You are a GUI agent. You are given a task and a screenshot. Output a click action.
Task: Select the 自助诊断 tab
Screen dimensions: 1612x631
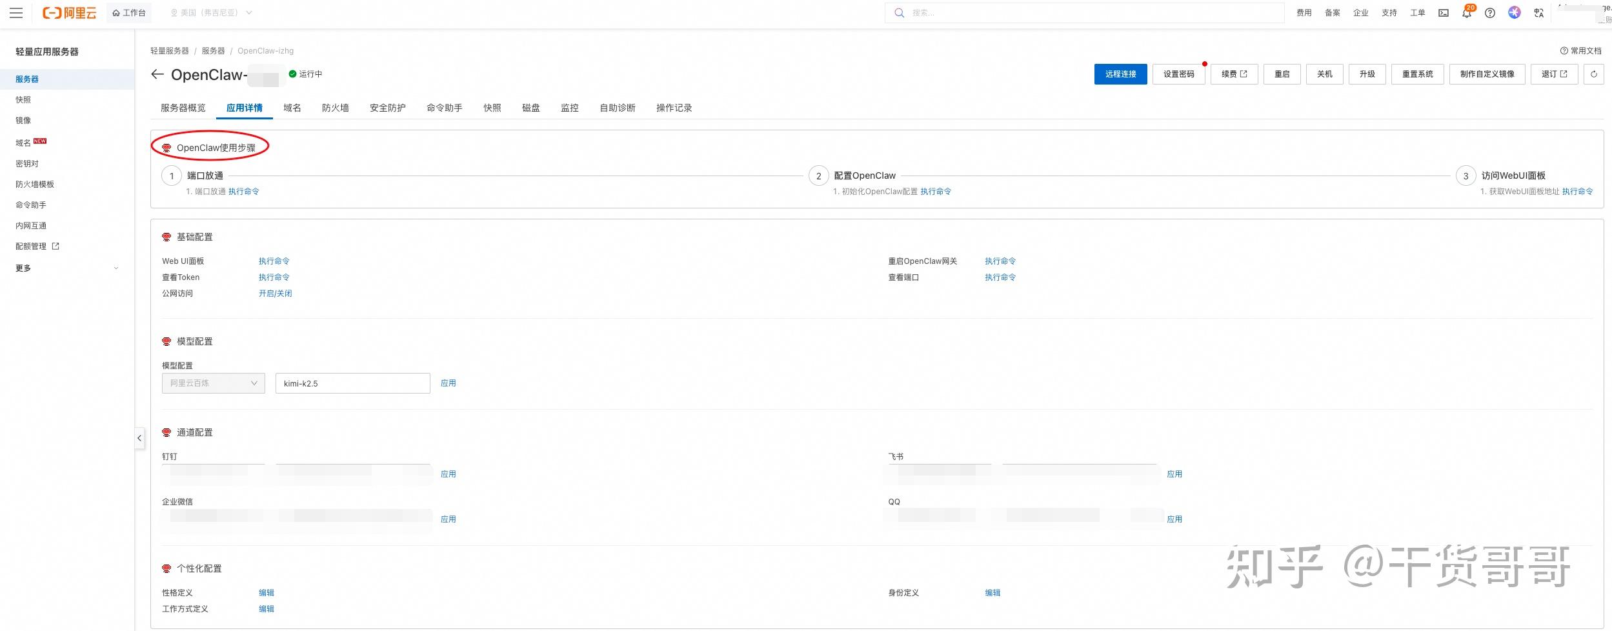tap(618, 108)
